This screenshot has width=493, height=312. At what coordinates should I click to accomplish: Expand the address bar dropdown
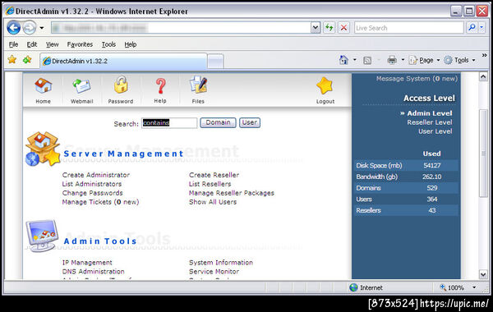[x=316, y=28]
